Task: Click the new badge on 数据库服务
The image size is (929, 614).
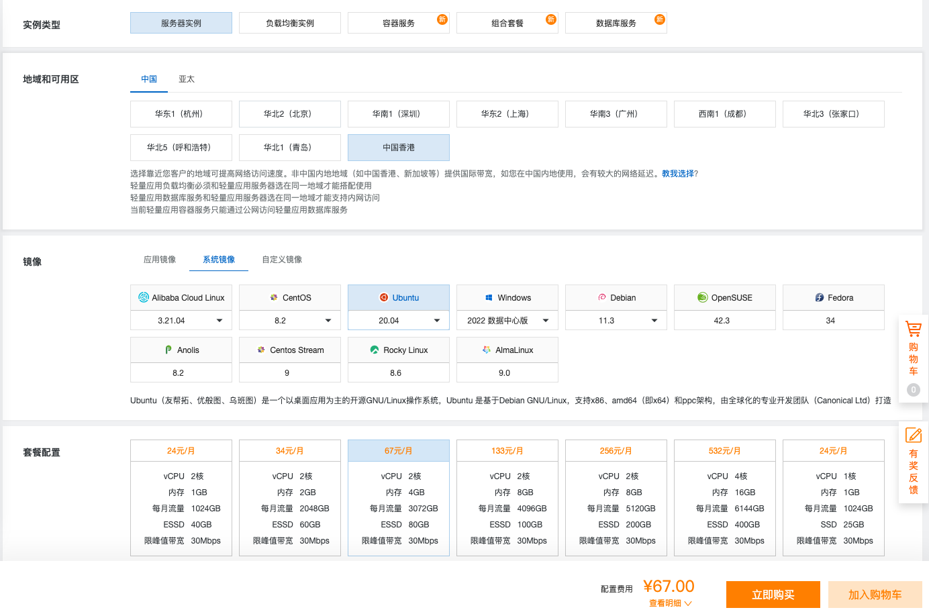Action: [x=660, y=19]
